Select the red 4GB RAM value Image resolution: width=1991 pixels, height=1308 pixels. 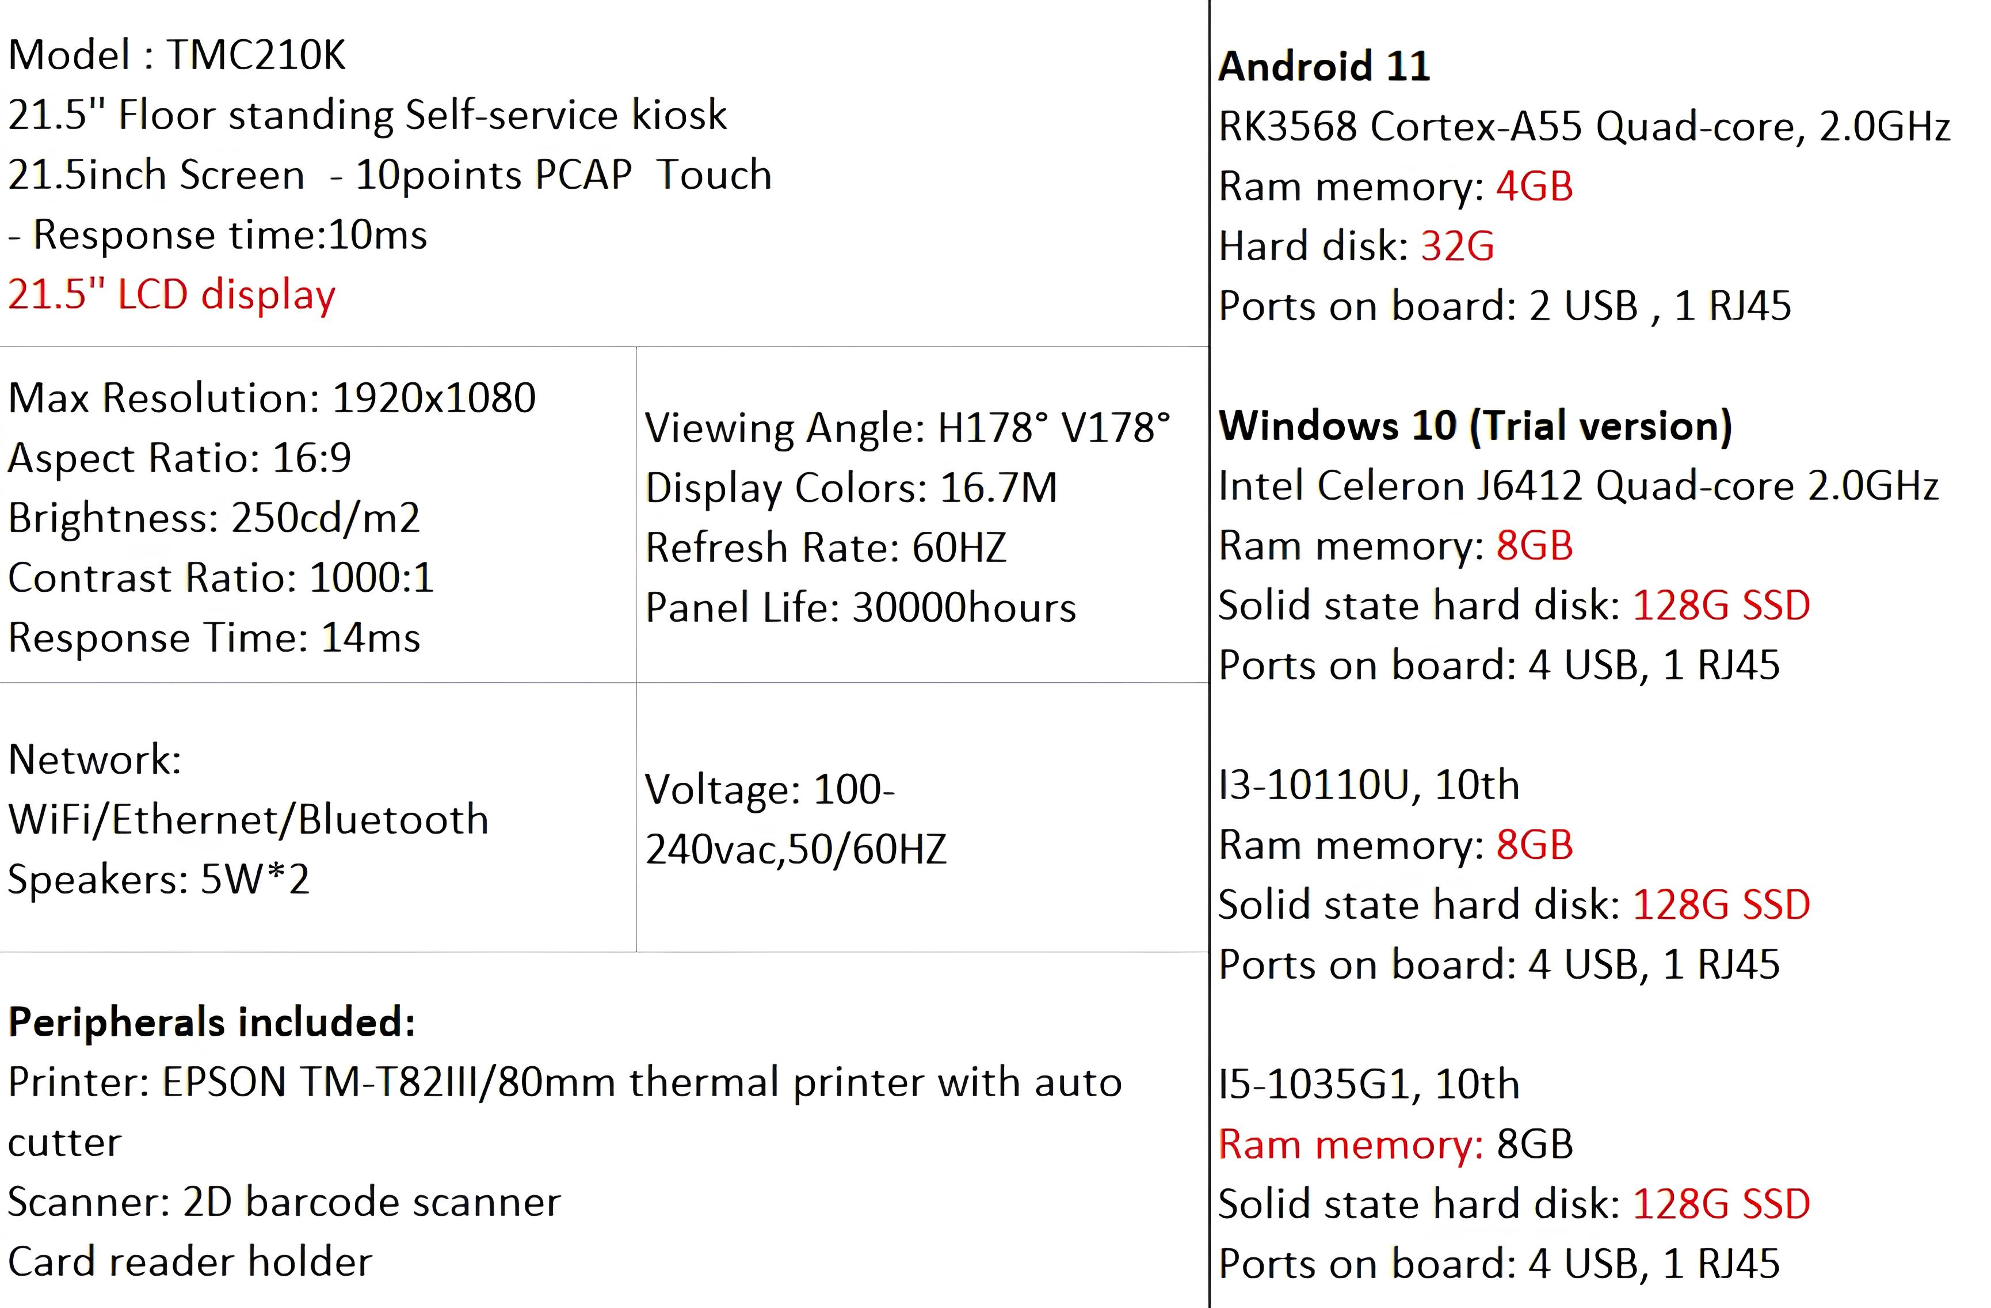(1534, 187)
